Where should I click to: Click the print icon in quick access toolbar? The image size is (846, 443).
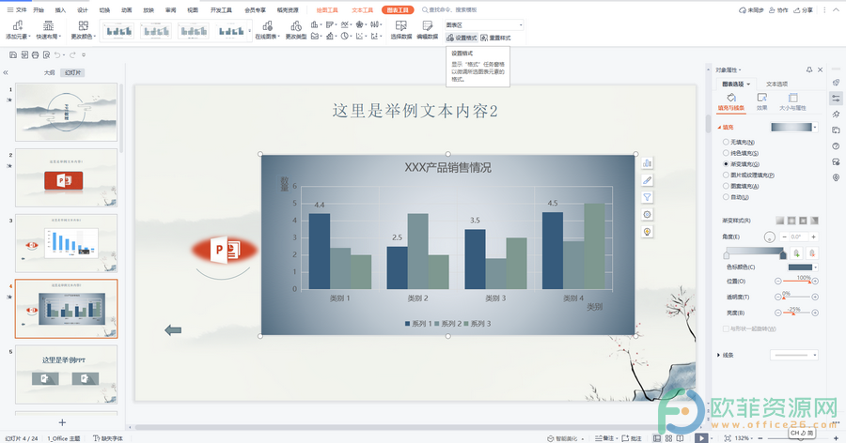[x=35, y=55]
